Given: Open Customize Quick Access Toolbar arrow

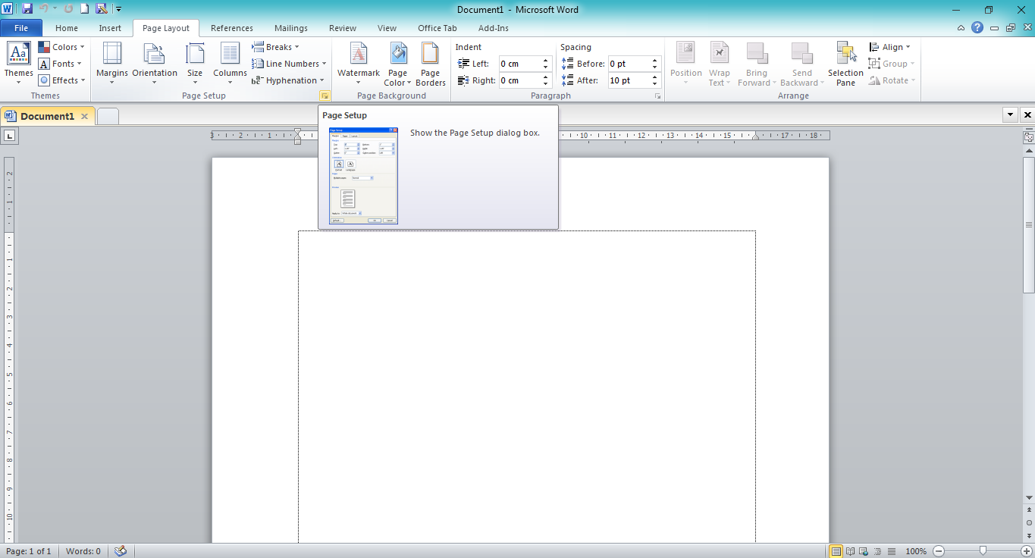Looking at the screenshot, I should (119, 10).
